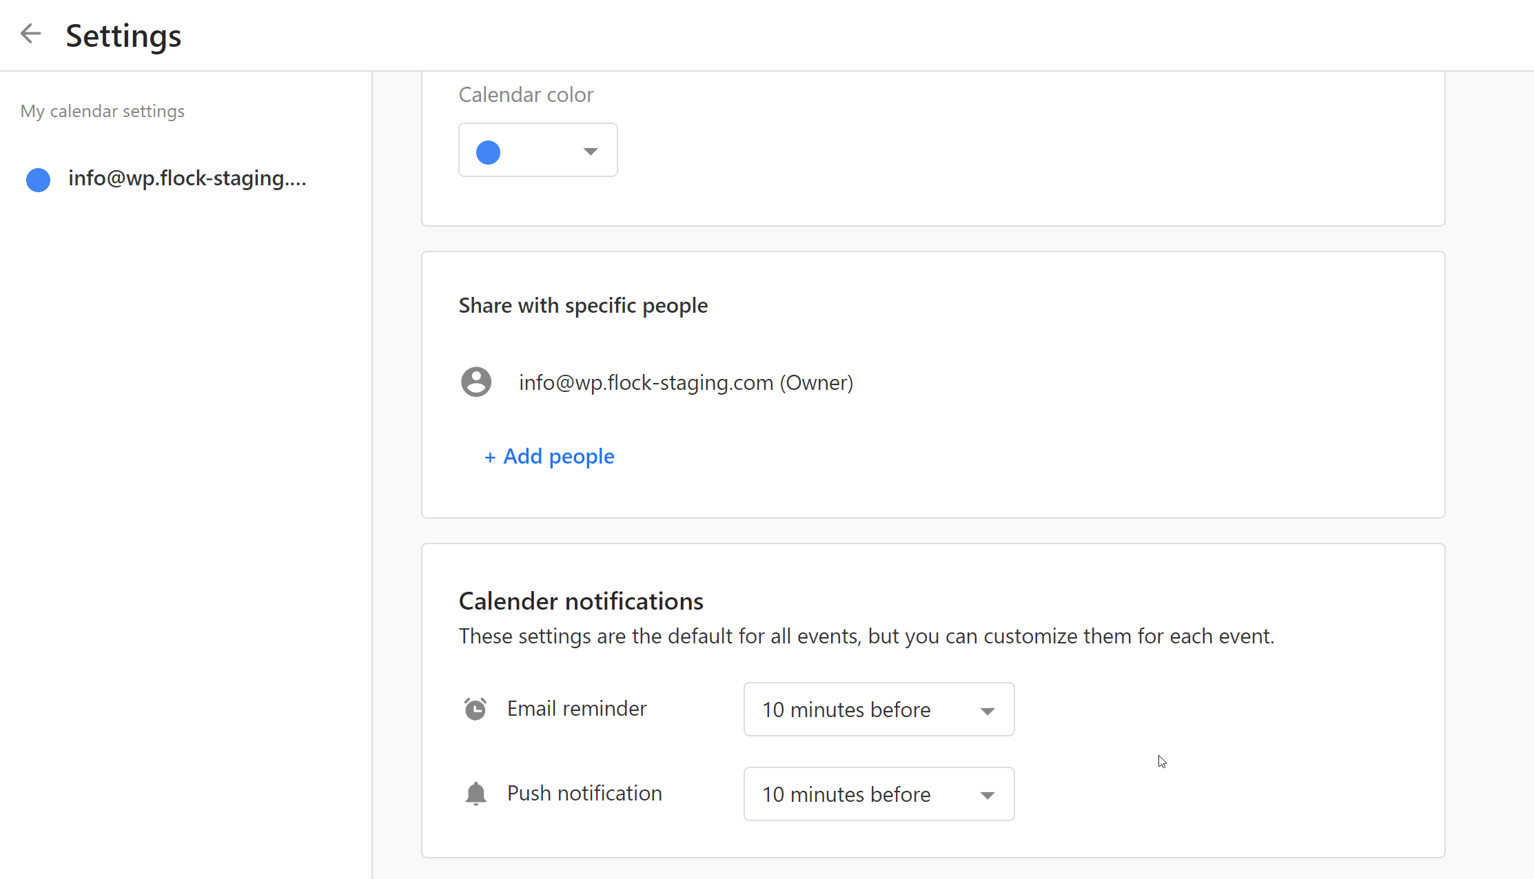Expand Push notification time dropdown
Screen dimensions: 1534x879
coord(878,794)
